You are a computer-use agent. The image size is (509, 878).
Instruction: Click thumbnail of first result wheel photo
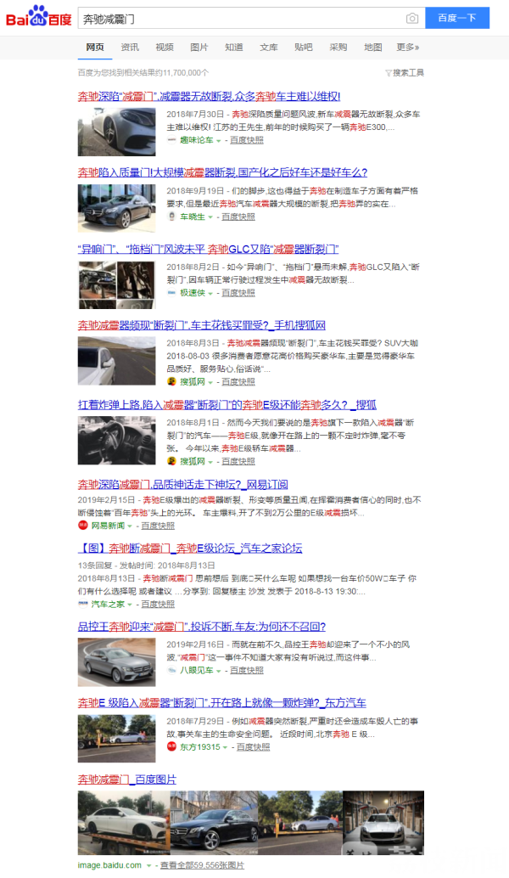click(116, 132)
